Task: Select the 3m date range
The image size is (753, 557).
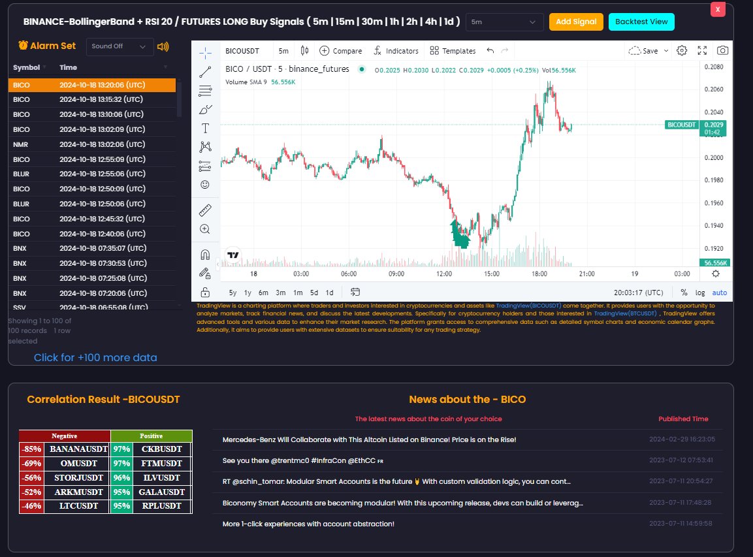Action: 281,293
